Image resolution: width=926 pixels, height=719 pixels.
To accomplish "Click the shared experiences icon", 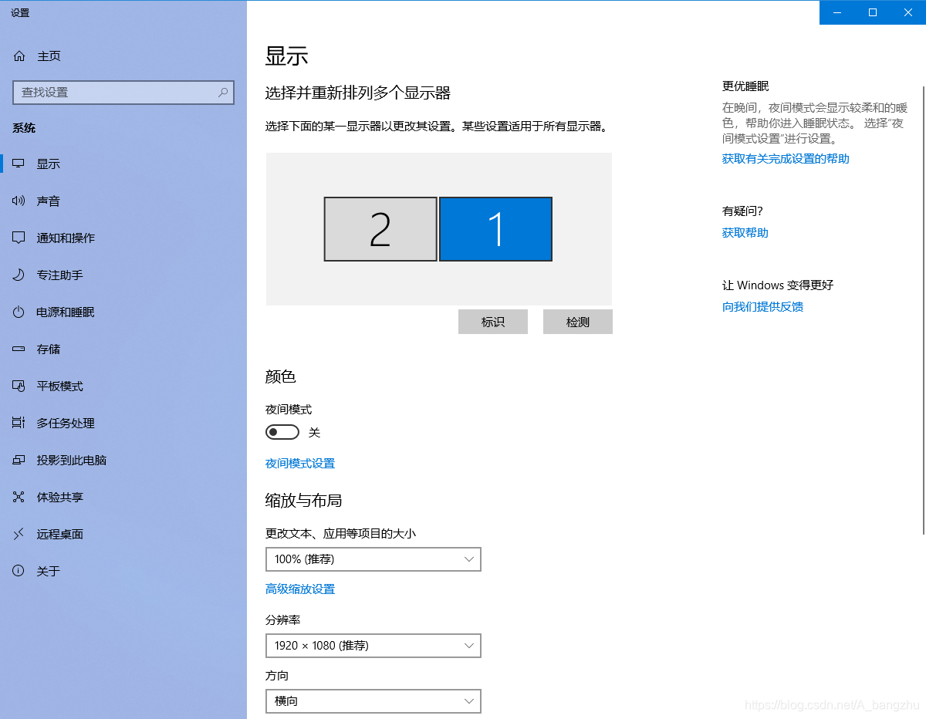I will point(19,498).
